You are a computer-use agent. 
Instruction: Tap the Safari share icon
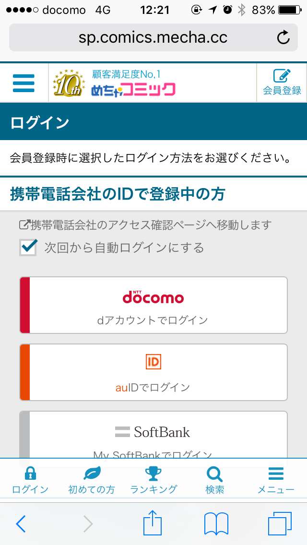click(153, 523)
